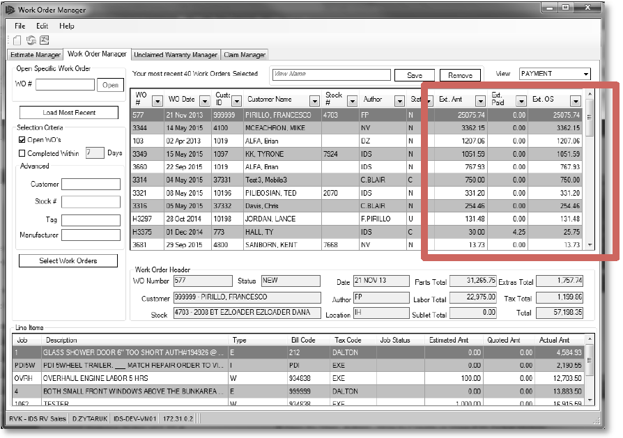
Task: Select work order 103 row
Action: (x=356, y=141)
